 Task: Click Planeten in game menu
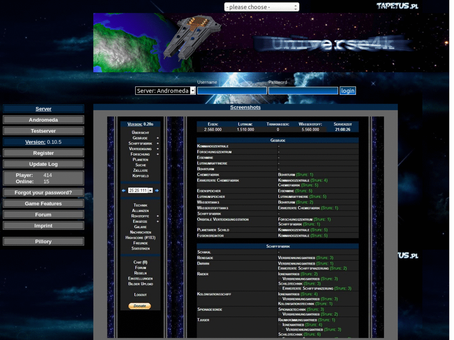[x=141, y=159]
